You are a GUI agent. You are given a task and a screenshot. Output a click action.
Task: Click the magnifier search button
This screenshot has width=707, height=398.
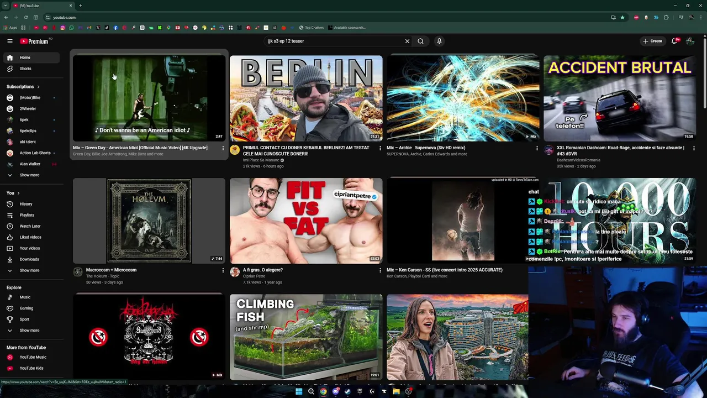(420, 41)
